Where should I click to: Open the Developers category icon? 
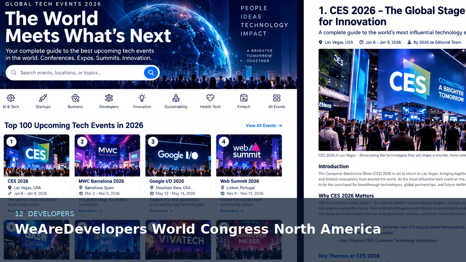(109, 98)
